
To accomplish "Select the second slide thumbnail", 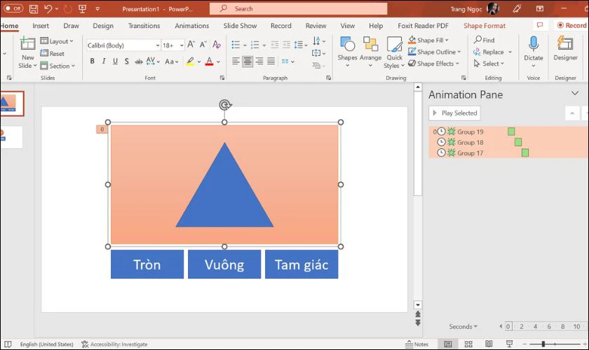I will click(11, 137).
